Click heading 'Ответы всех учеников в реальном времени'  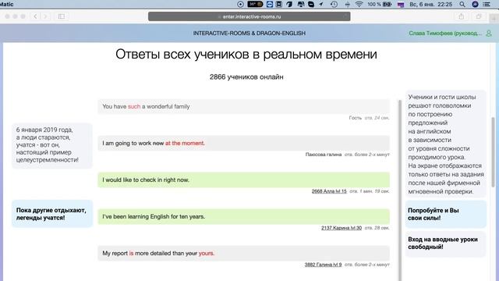[246, 54]
